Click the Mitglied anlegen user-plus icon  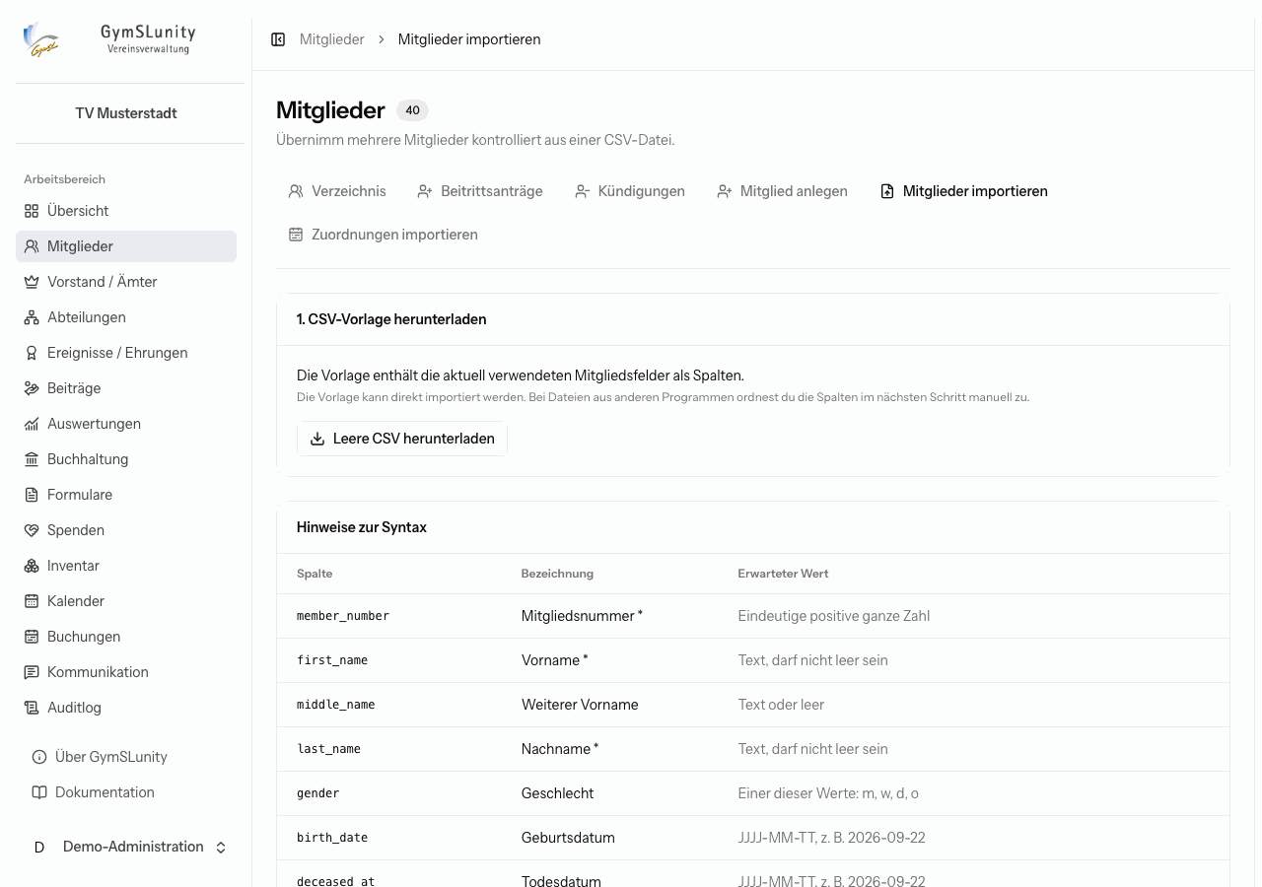[725, 191]
